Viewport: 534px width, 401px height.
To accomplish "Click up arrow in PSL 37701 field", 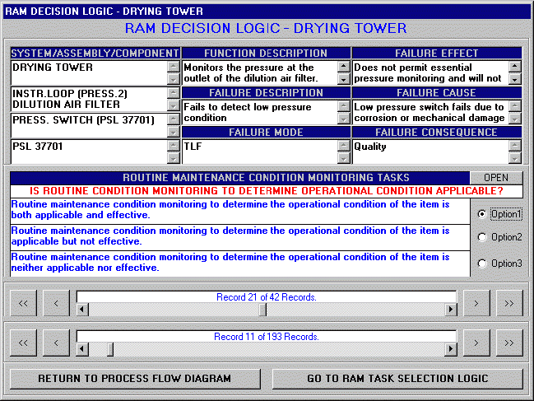I will [x=174, y=146].
